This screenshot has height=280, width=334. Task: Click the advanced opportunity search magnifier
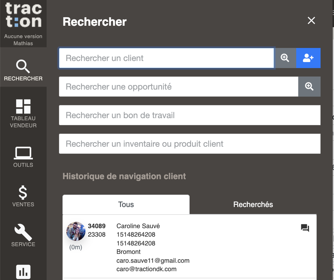point(309,87)
